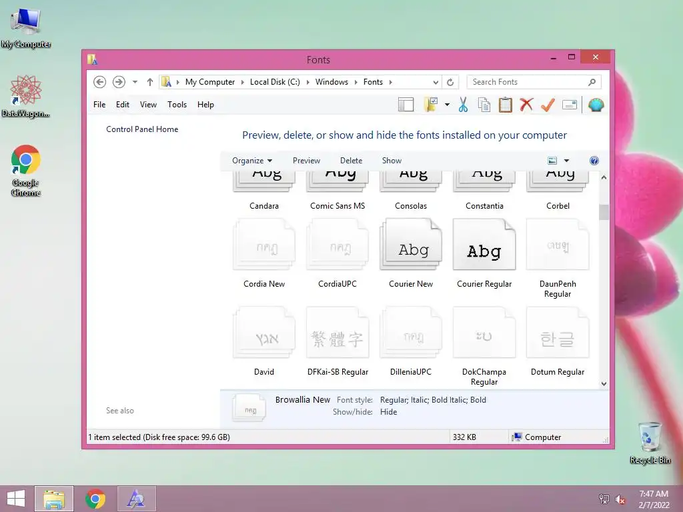Select the Consolas font

(x=411, y=190)
